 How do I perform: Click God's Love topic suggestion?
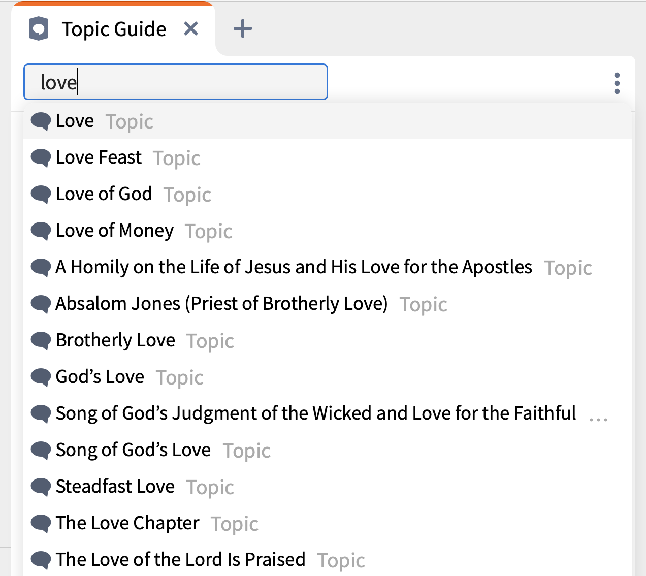click(x=100, y=377)
